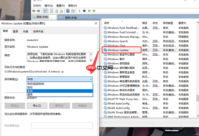Open the 文件(F) menu

37,6
